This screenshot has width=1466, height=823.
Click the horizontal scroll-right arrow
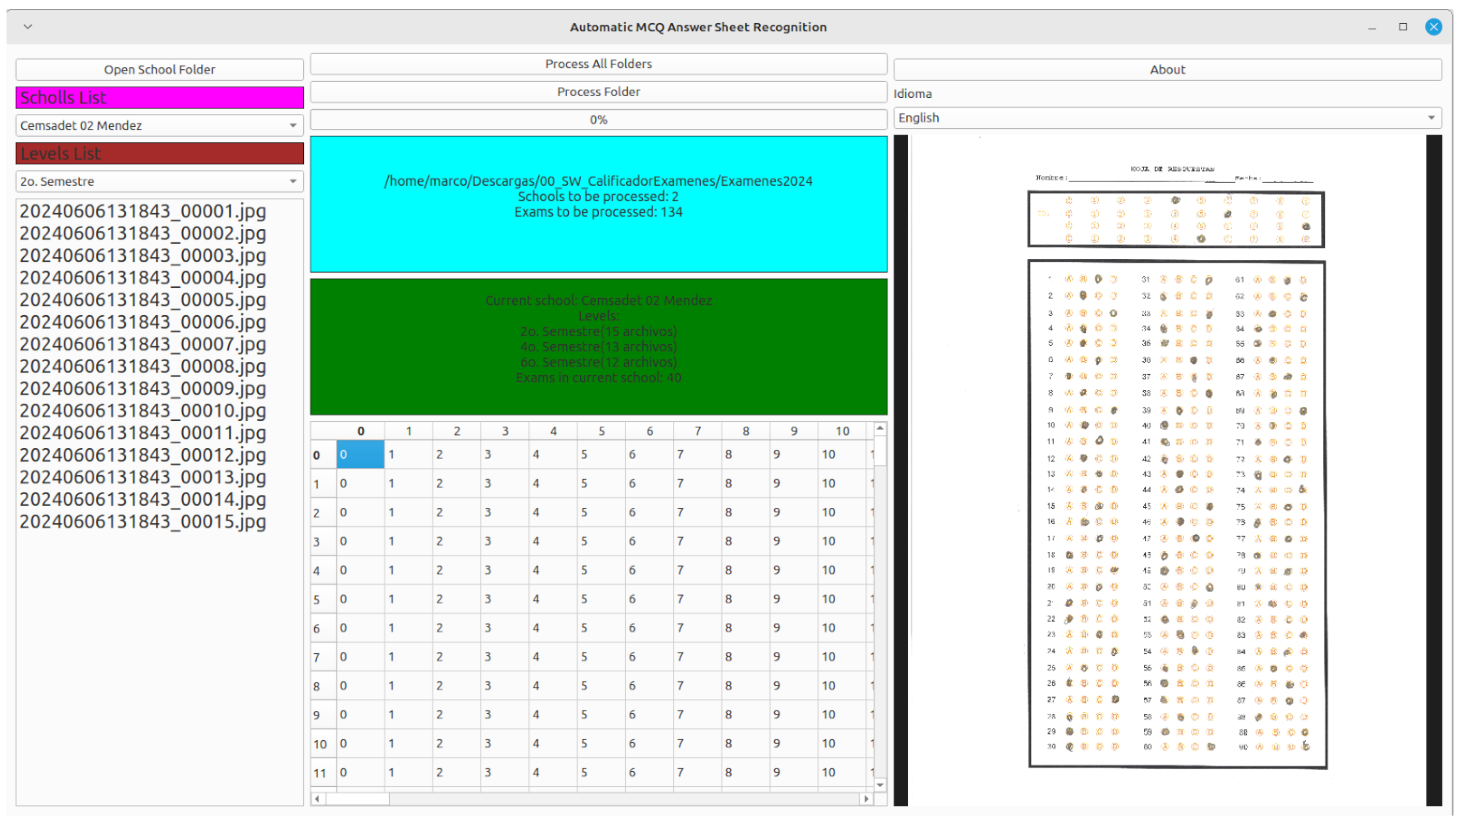pos(866,798)
